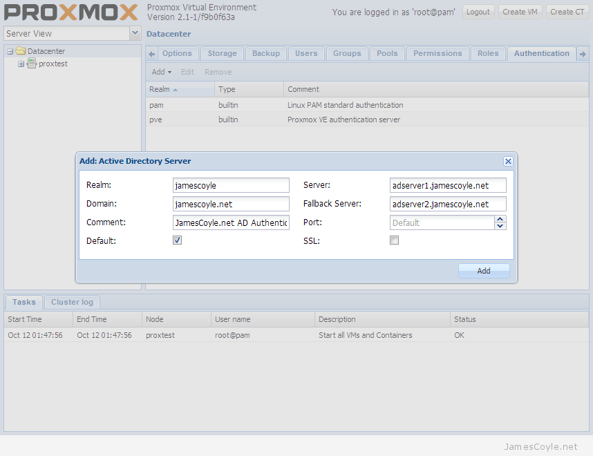Click the Type column header
This screenshot has width=593, height=456.
[x=249, y=89]
